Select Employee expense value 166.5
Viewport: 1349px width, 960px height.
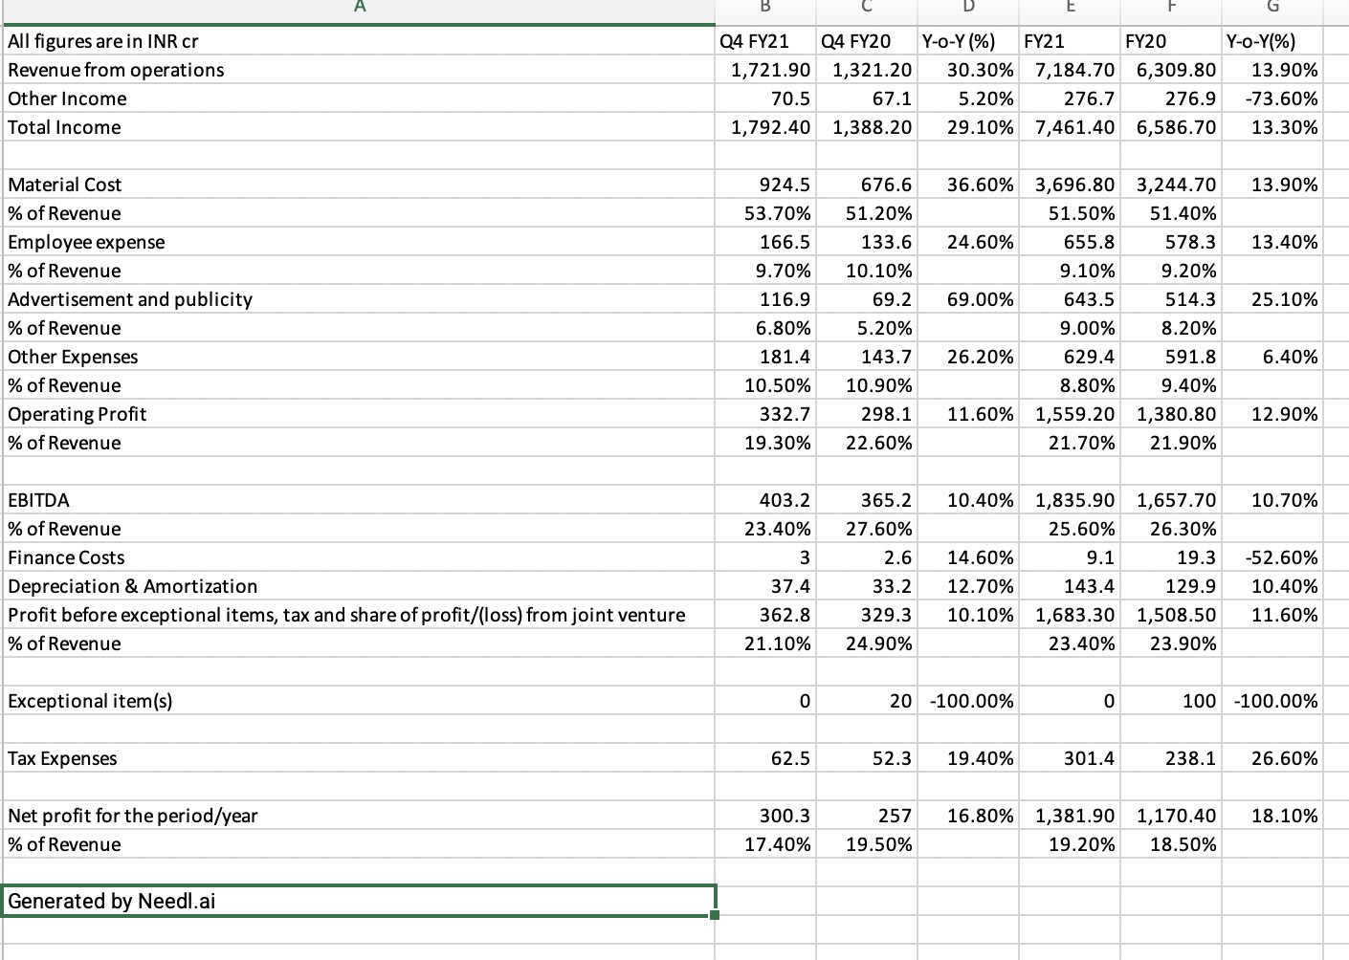pos(765,242)
